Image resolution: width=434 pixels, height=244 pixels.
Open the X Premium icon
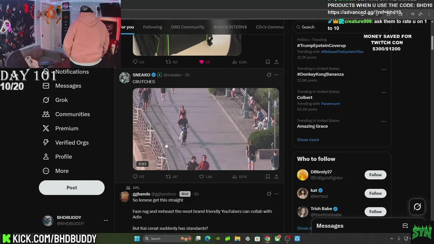(x=46, y=128)
